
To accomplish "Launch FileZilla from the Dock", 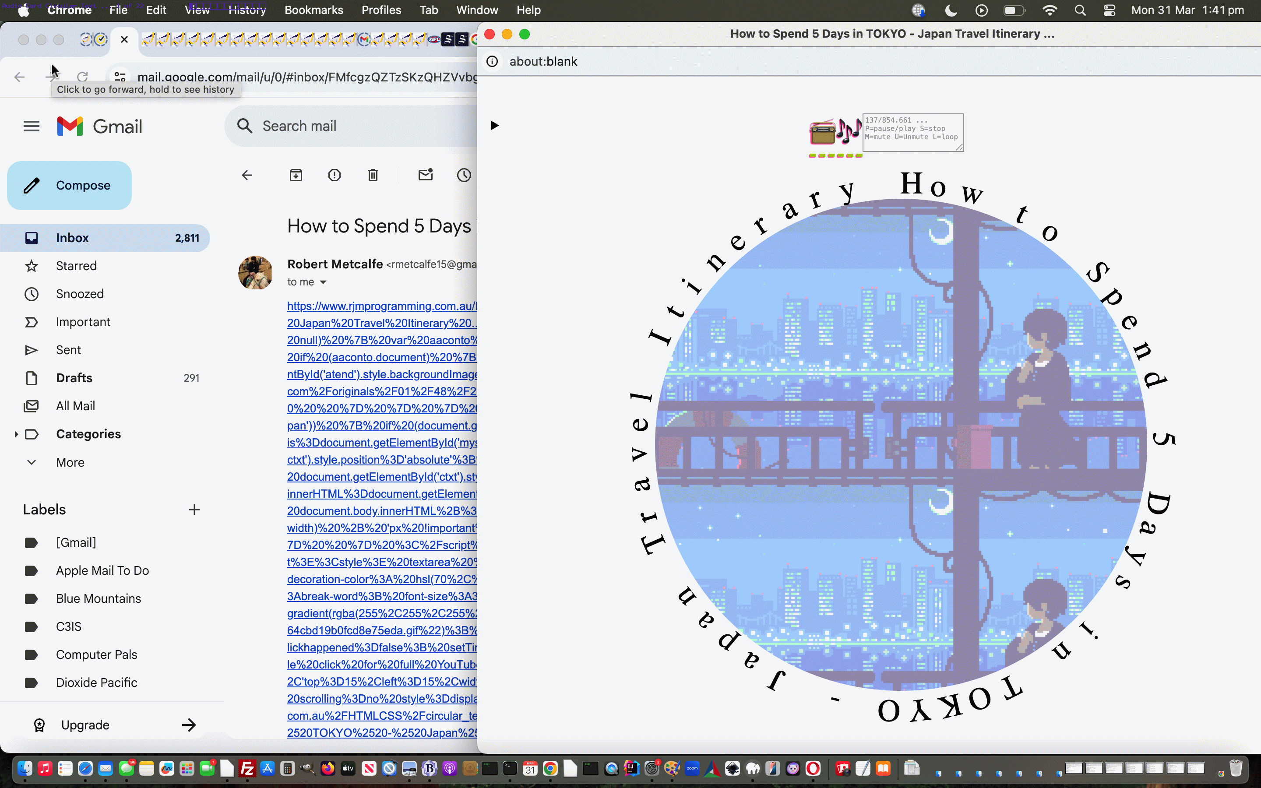I will point(247,768).
